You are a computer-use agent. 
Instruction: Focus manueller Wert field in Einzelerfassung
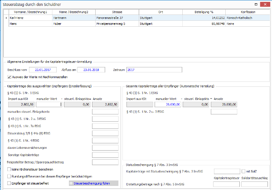[x=49, y=104]
